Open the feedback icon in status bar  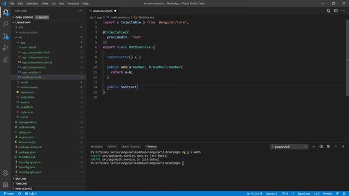pyautogui.click(x=337, y=194)
